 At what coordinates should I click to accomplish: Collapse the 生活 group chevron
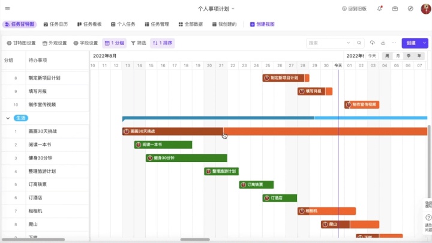coord(8,118)
